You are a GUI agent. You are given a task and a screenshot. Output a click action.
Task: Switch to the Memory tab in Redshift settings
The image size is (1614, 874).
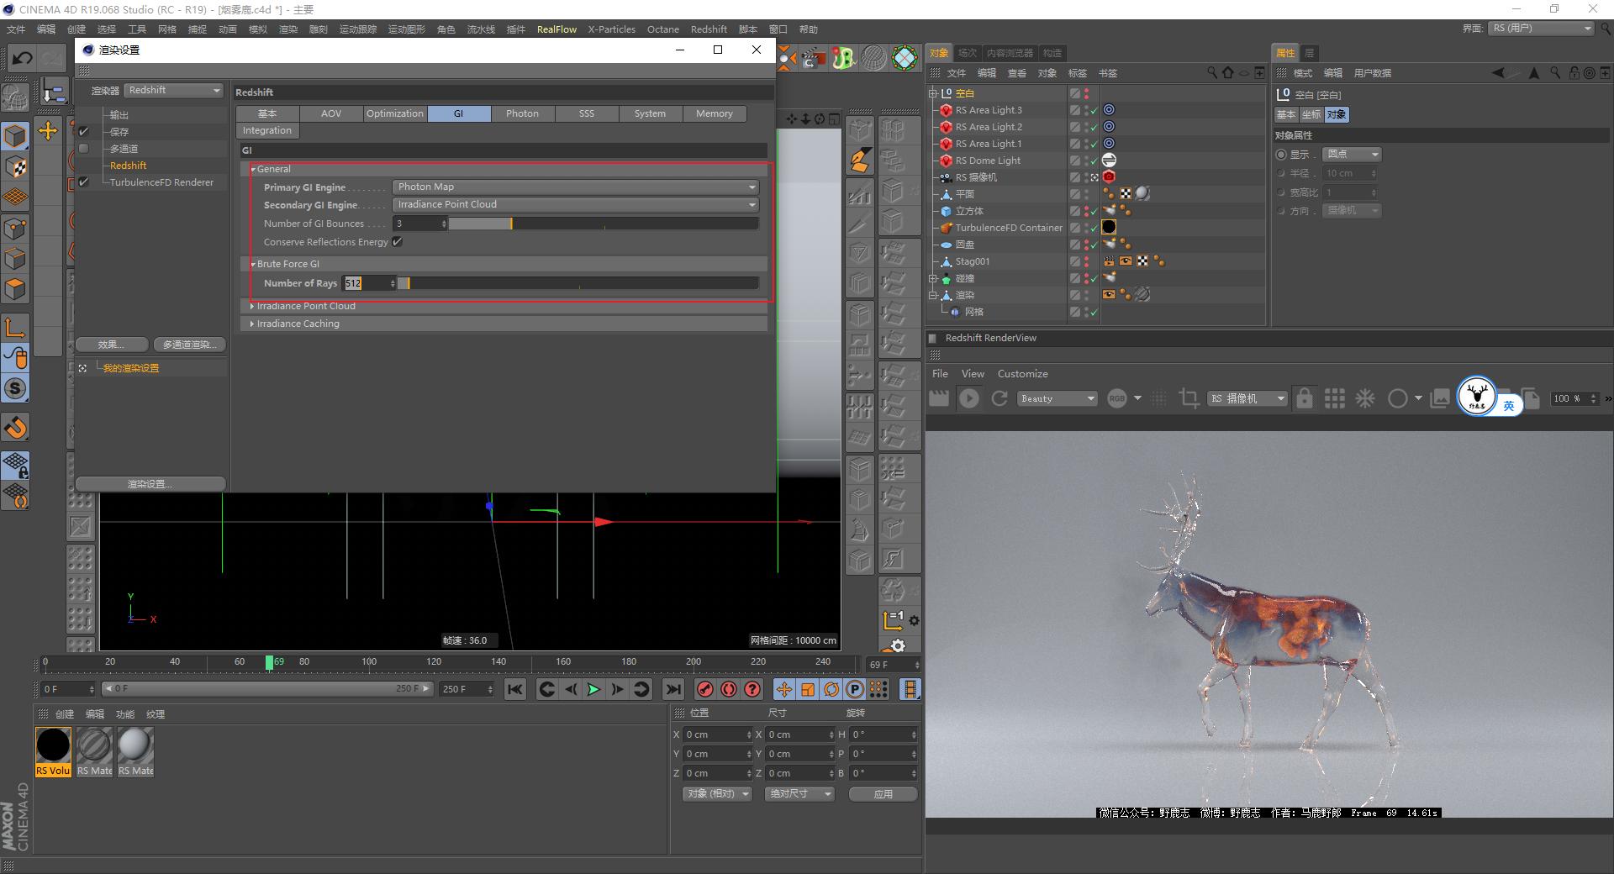point(714,113)
